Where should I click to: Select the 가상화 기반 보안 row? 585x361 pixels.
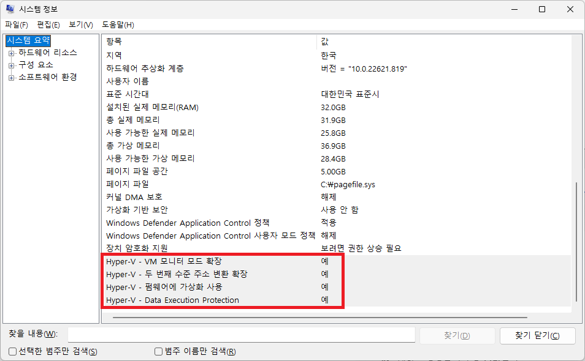pos(336,210)
